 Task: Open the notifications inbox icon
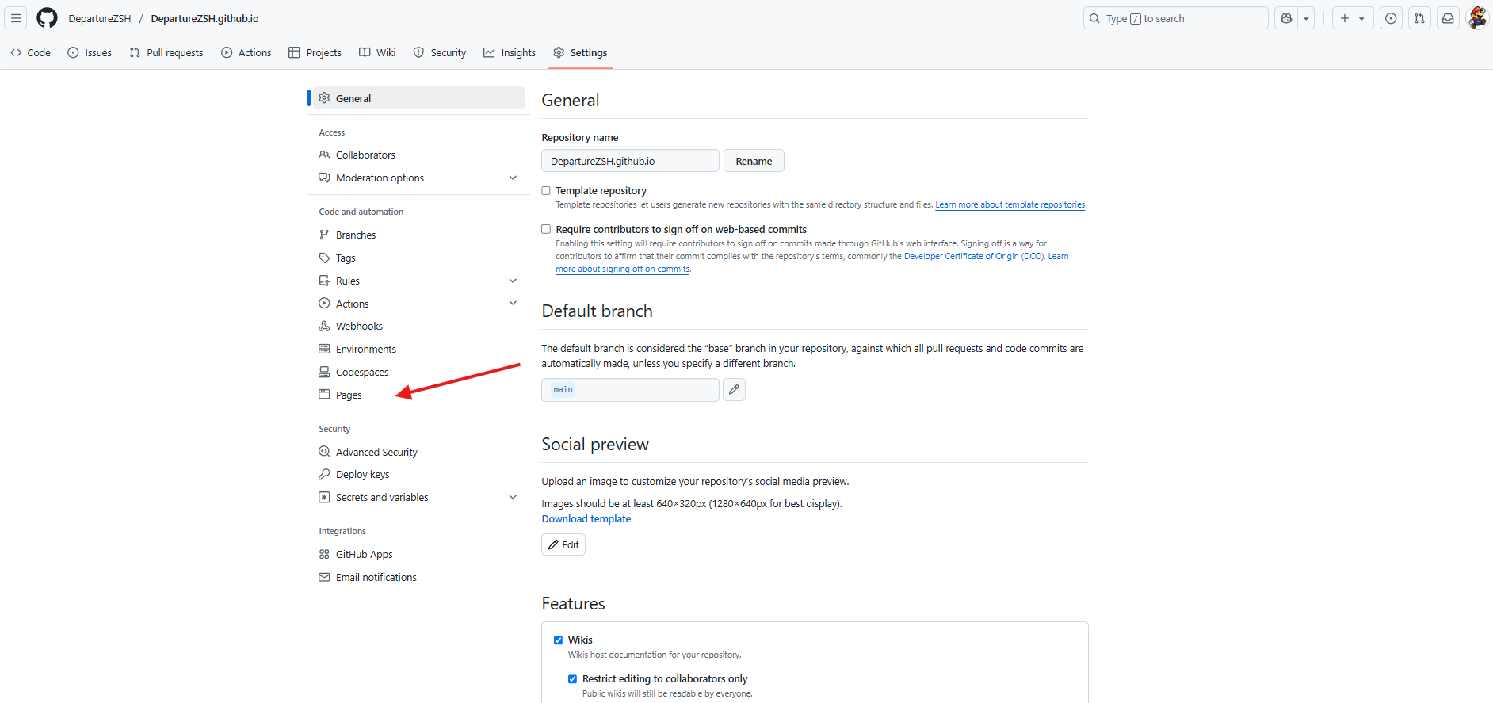(x=1448, y=18)
